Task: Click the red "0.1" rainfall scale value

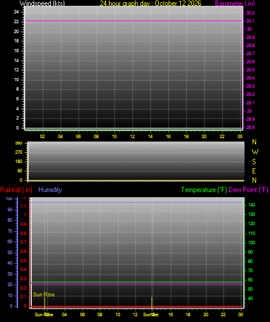Action: point(24,296)
